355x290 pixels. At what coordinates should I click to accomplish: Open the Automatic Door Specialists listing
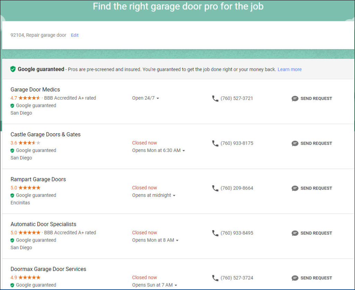(43, 224)
